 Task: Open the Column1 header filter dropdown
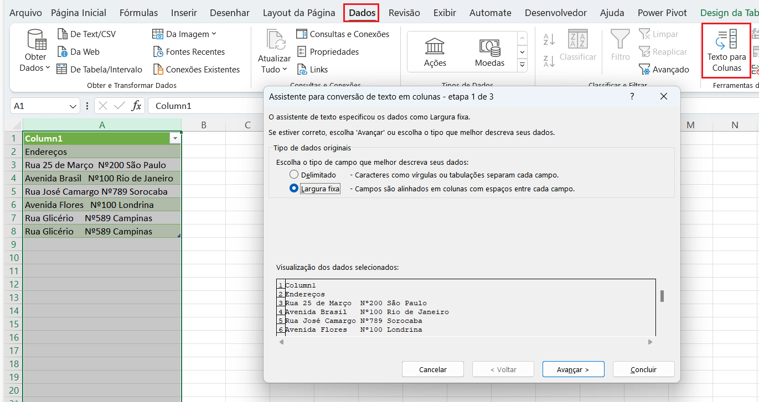pos(175,138)
